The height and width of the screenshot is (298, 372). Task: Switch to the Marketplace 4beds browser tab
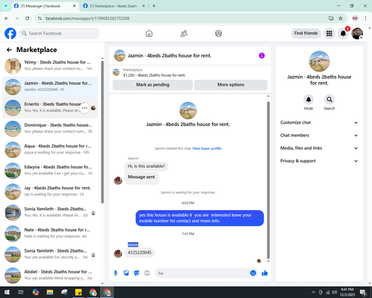pos(114,6)
